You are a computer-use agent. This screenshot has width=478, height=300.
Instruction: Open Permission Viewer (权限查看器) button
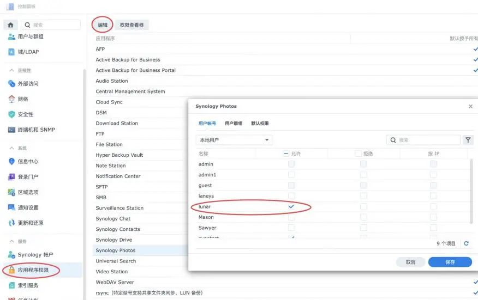(132, 25)
